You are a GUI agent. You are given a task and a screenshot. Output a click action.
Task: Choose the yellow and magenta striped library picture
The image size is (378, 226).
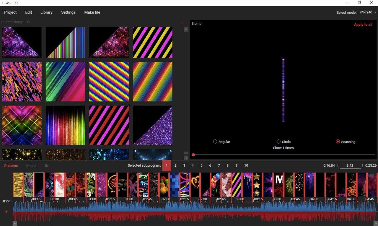point(153,43)
